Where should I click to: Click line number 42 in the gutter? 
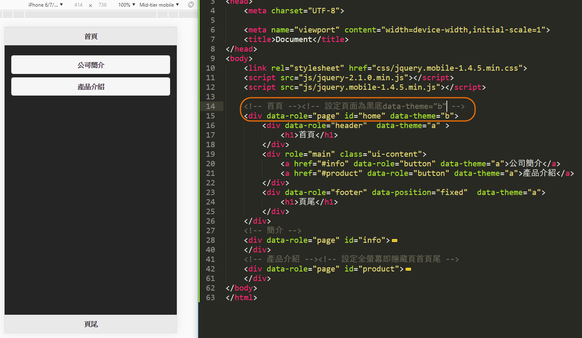(211, 269)
